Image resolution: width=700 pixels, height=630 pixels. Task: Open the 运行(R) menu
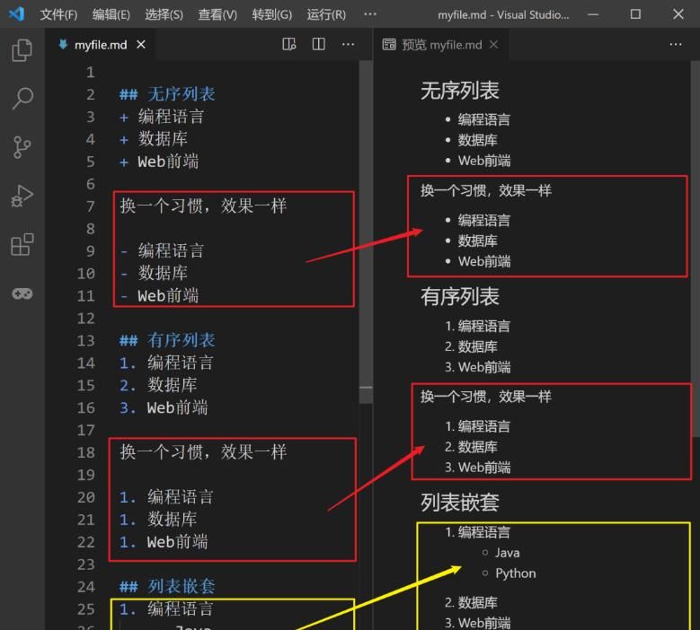pyautogui.click(x=326, y=14)
